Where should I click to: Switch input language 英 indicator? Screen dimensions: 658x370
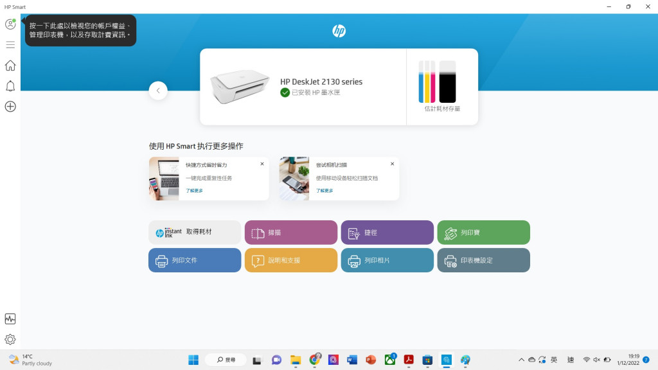(554, 360)
